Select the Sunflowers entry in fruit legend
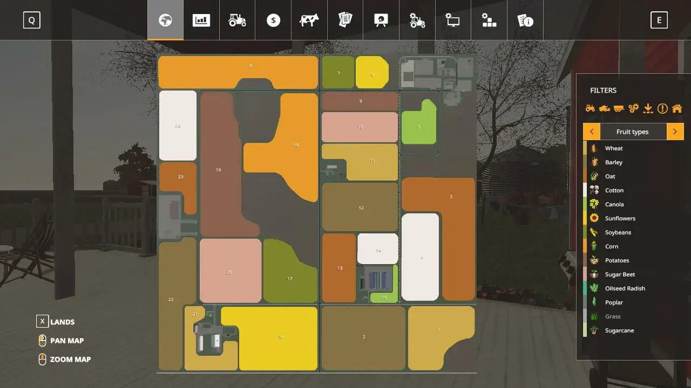 tap(620, 218)
